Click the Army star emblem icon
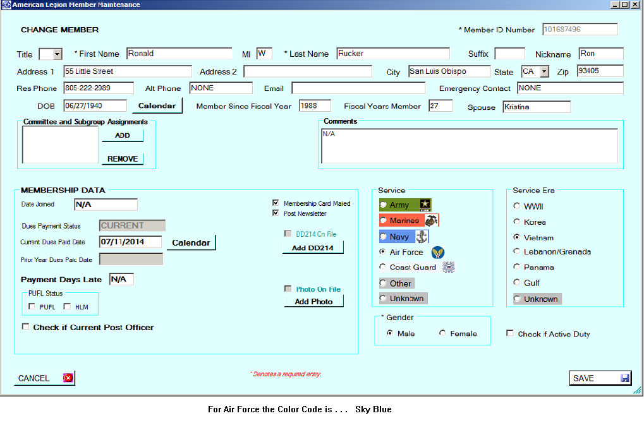Screen dimensions: 644x423 click(x=425, y=205)
